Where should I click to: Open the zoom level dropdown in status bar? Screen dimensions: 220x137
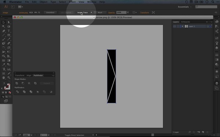pyautogui.click(x=31, y=135)
